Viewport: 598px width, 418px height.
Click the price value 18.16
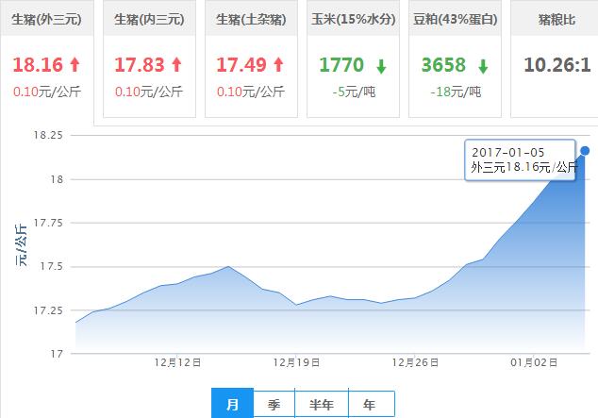38,65
